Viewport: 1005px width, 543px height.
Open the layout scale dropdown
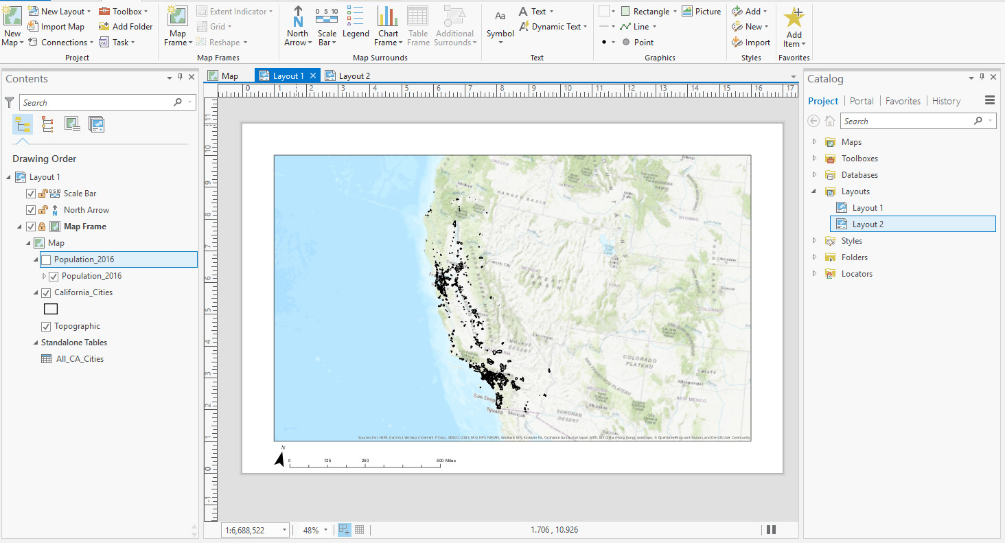[x=284, y=529]
